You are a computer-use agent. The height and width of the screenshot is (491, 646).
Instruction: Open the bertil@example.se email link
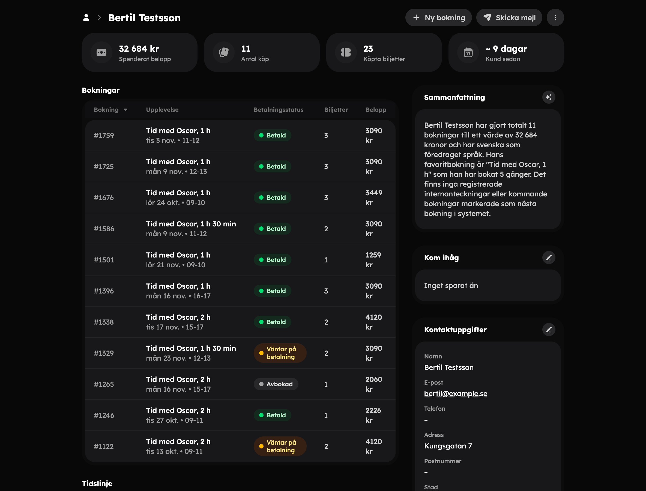[x=455, y=393]
